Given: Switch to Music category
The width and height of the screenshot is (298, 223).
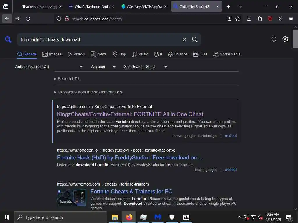Looking at the screenshot, I should click(140, 54).
